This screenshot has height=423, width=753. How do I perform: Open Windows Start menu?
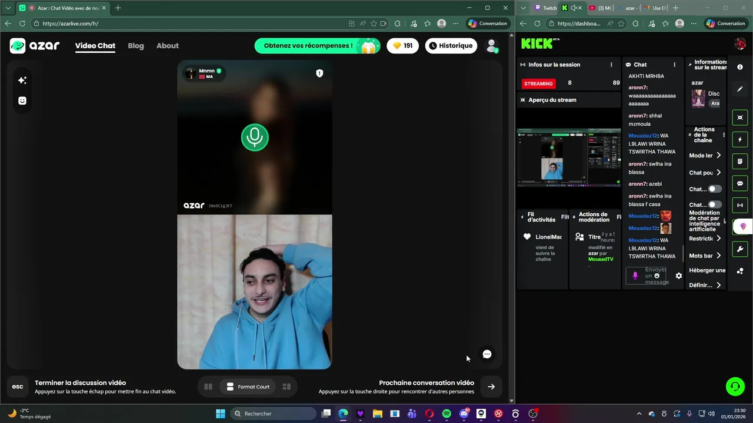pos(221,414)
